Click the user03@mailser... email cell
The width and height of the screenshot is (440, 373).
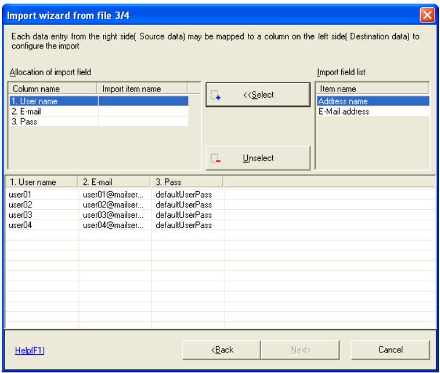pos(115,215)
